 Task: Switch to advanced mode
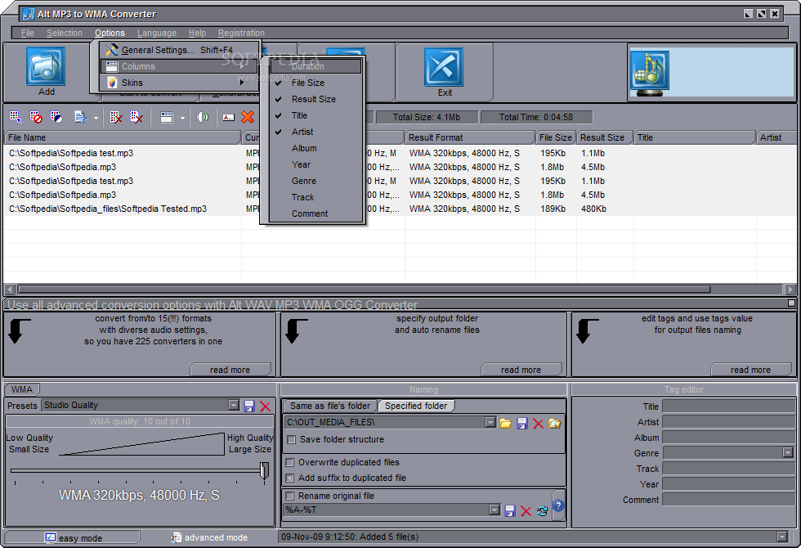[209, 538]
